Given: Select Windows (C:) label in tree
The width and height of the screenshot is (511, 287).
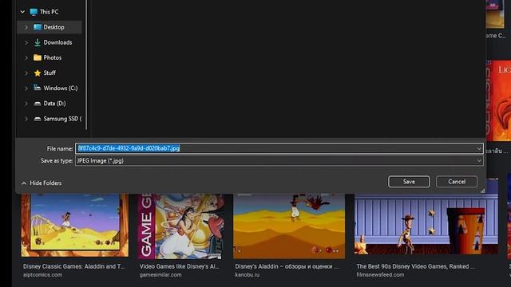Looking at the screenshot, I should coord(61,88).
